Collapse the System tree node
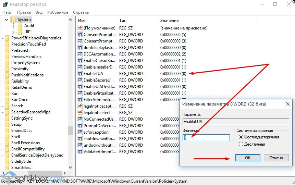295x185 pixels. [x=7, y=20]
